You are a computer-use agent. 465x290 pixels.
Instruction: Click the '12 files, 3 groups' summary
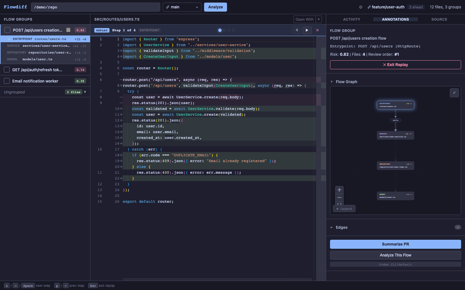pos(445,7)
